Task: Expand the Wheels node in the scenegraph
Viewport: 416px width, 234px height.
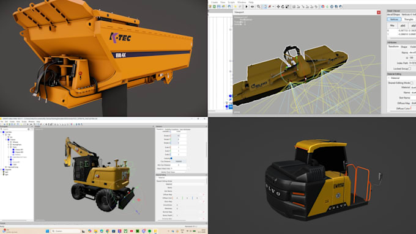Action: click(x=9, y=142)
